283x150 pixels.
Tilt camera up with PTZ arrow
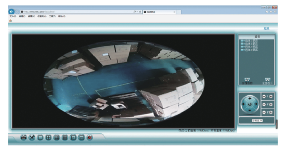[250, 98]
